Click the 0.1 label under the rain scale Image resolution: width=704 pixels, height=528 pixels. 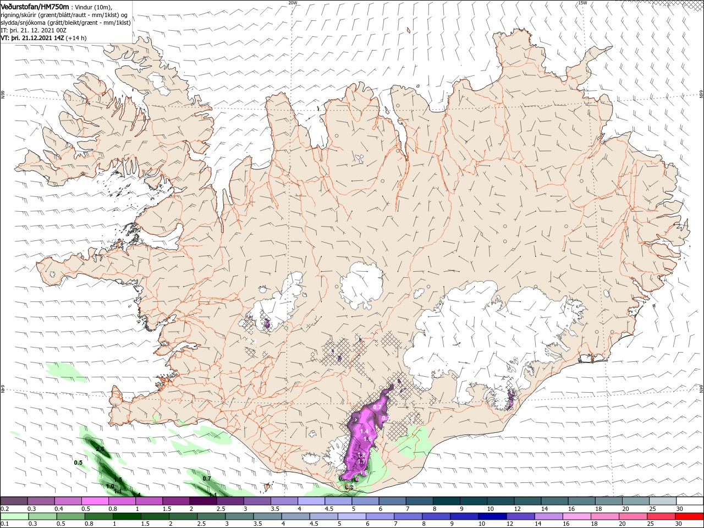coord(4,524)
